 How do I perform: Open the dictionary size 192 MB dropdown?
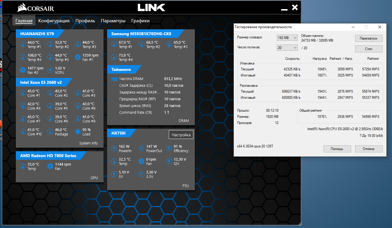point(287,38)
